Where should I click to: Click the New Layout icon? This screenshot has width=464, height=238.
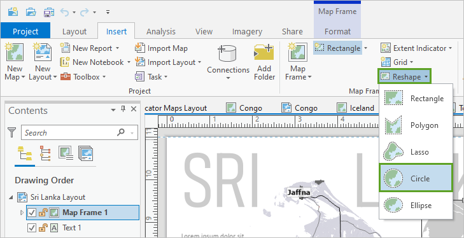coord(42,52)
